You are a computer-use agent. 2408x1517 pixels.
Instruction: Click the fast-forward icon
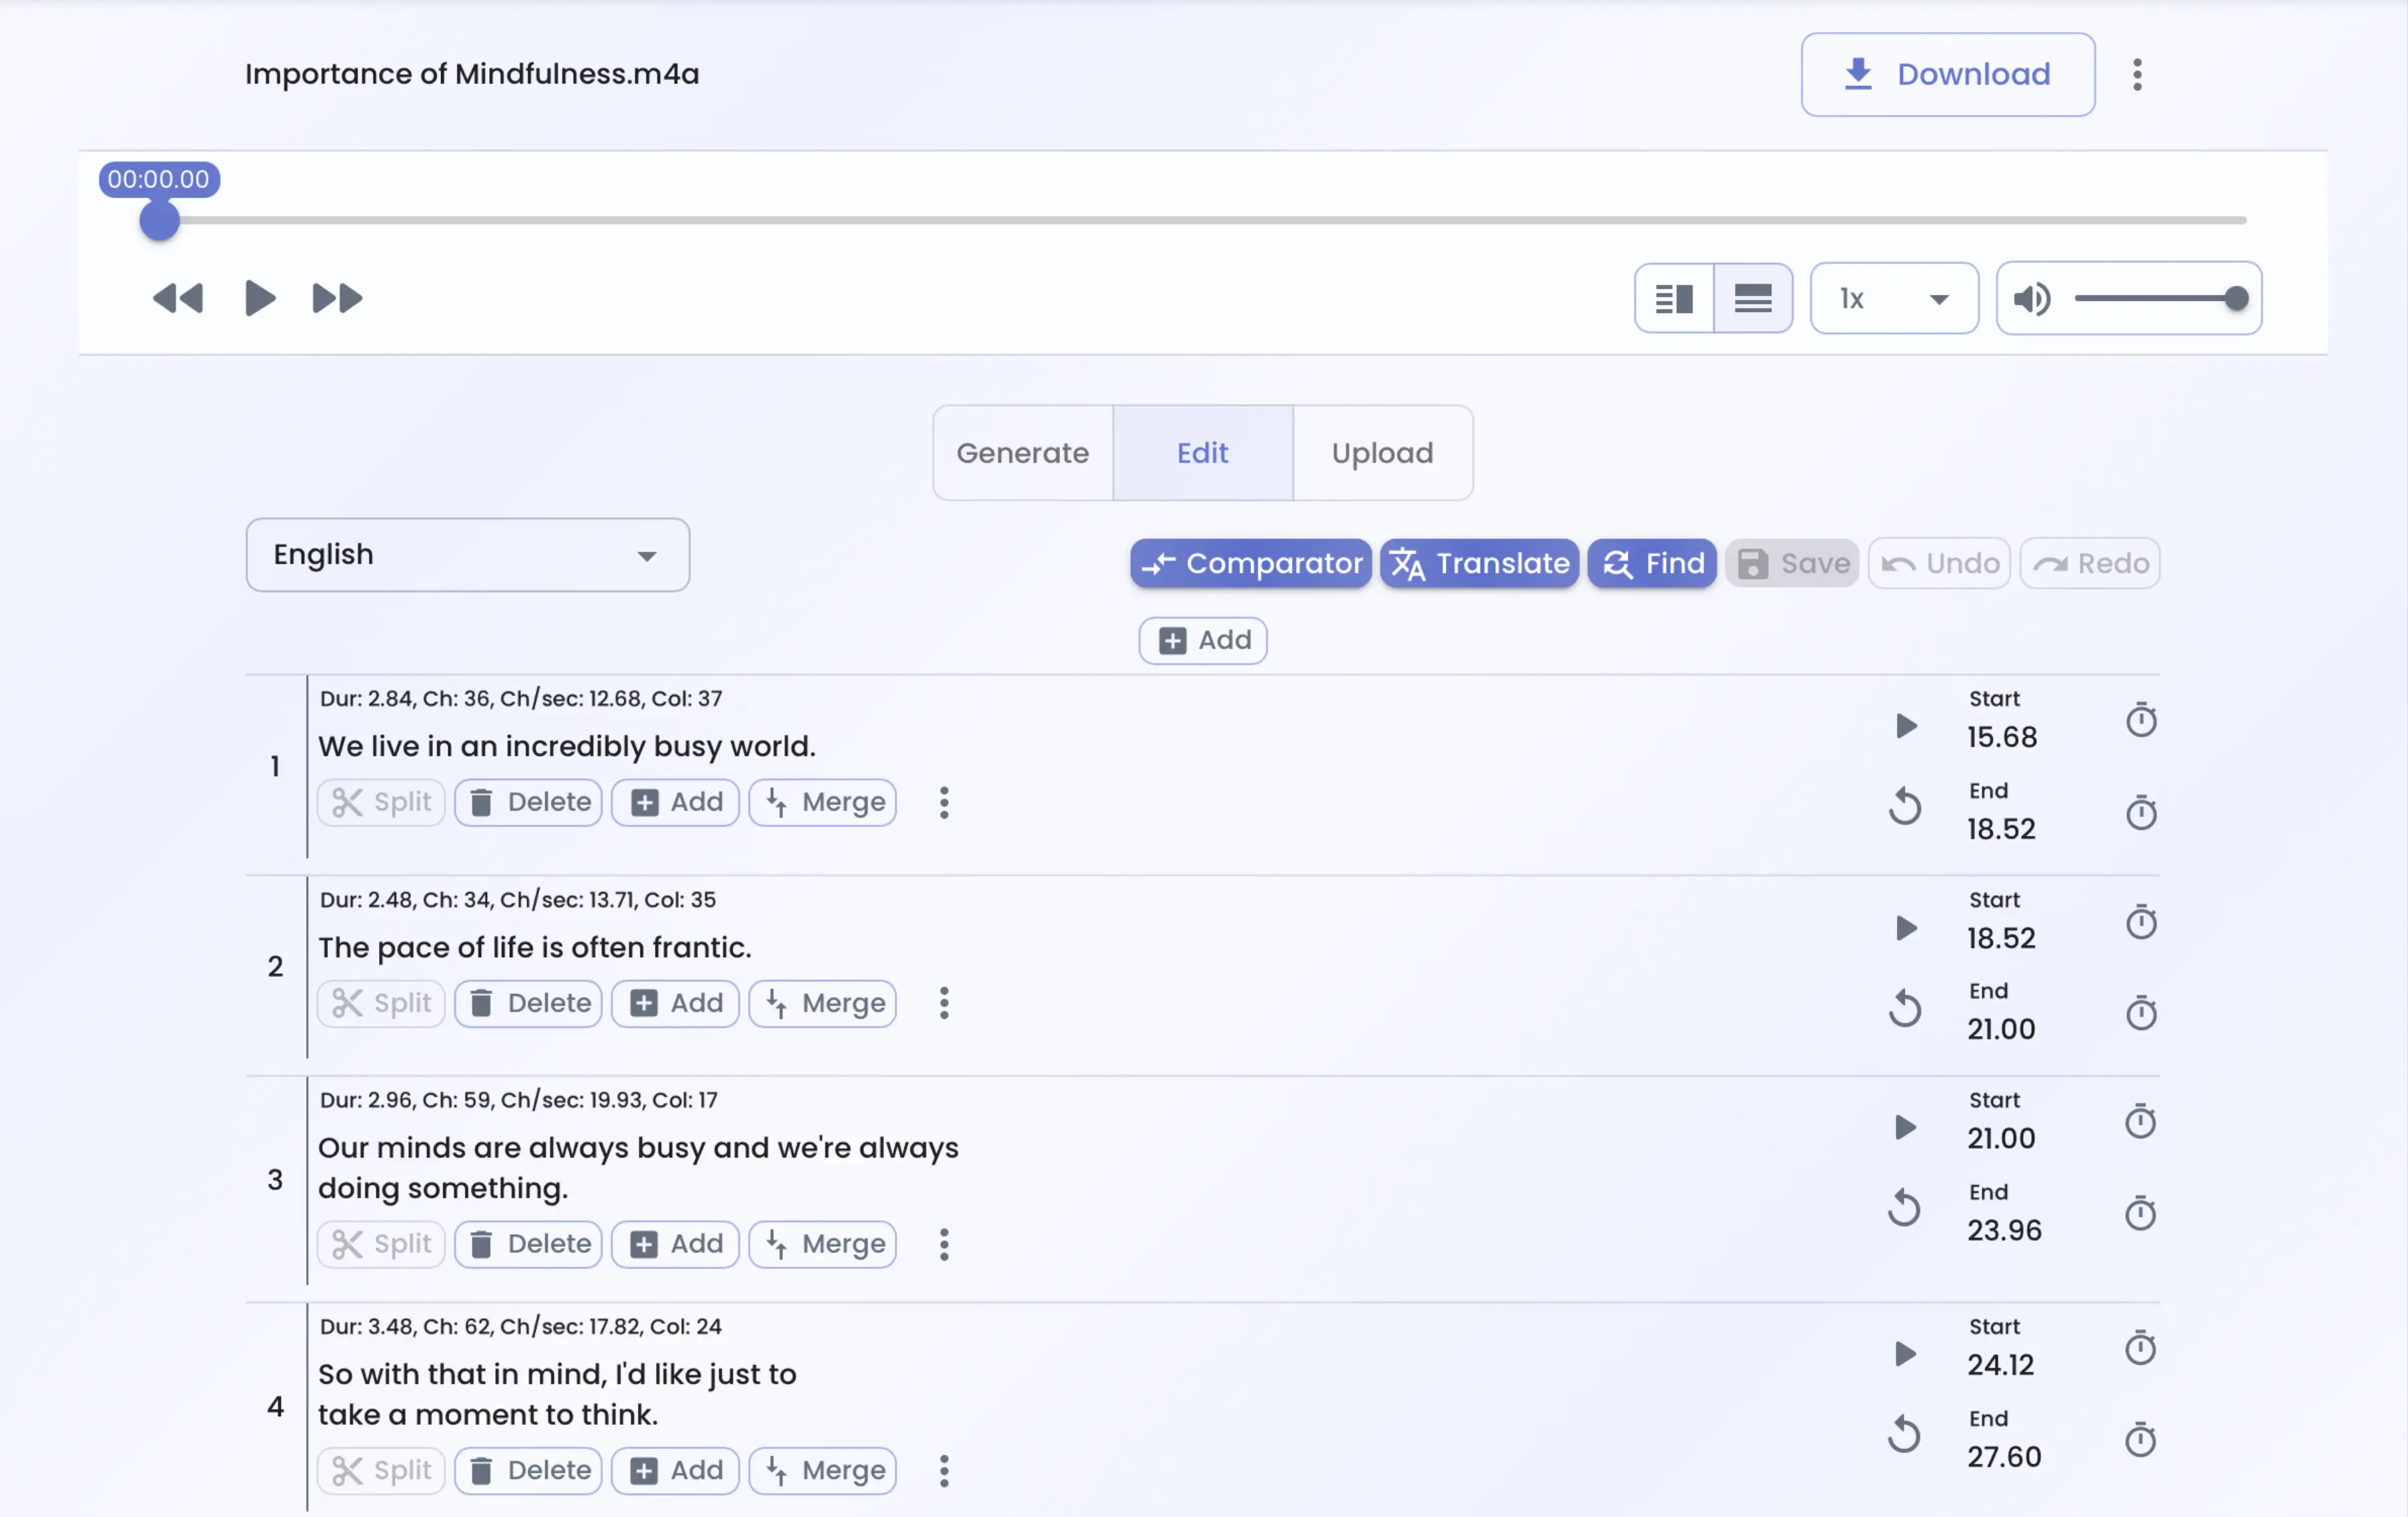(x=337, y=298)
